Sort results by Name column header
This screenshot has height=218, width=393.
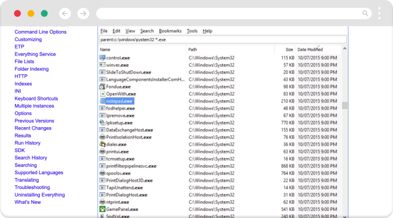point(142,50)
